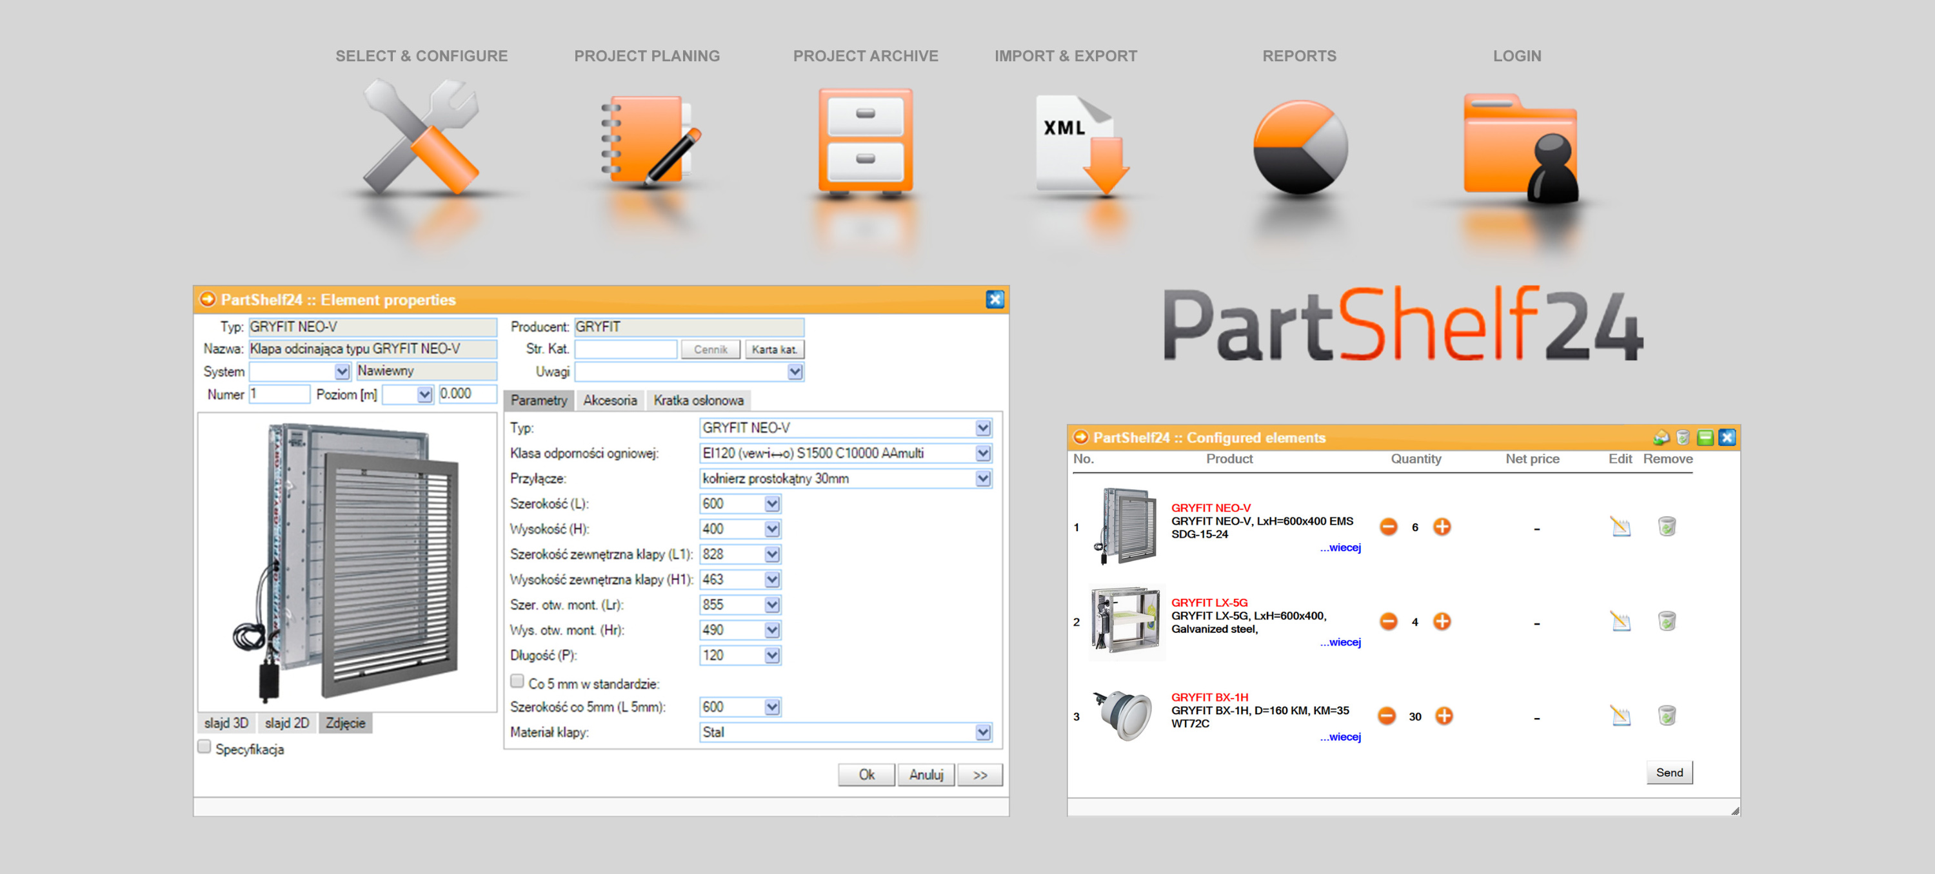
Task: Click the Anuluj button
Action: pyautogui.click(x=926, y=775)
